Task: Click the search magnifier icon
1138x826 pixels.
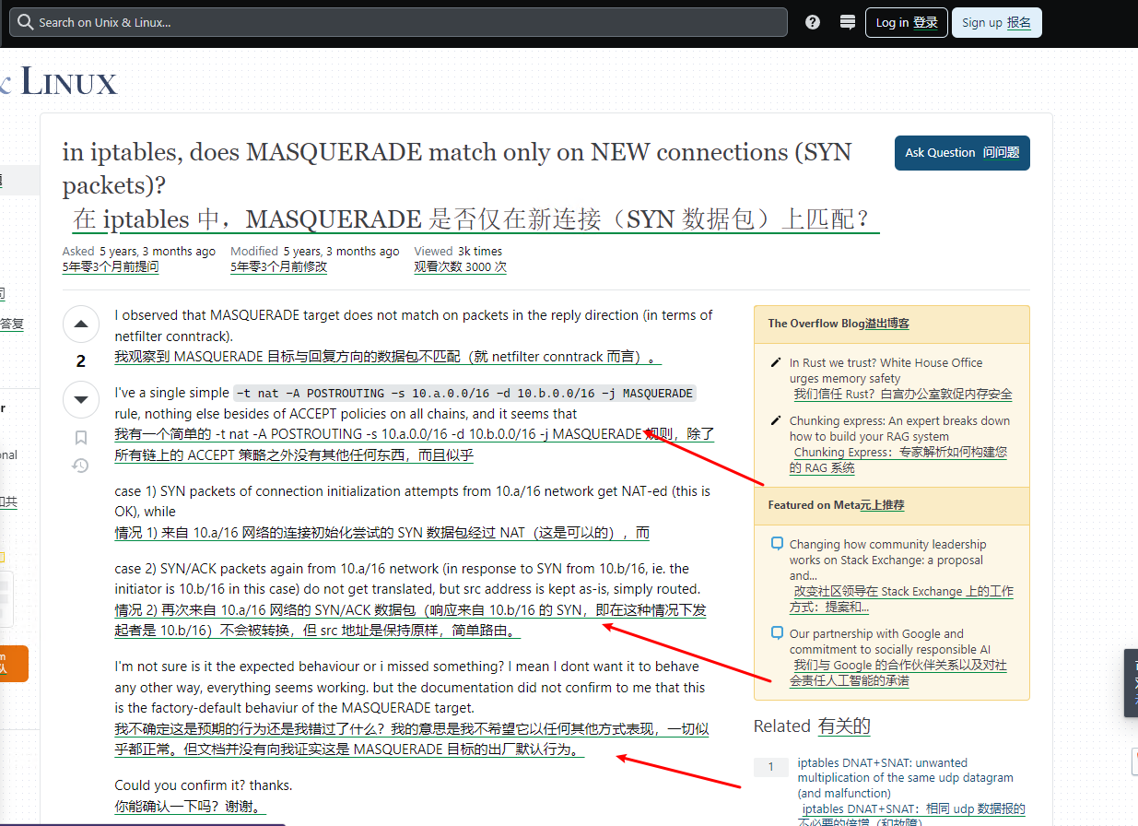Action: 25,22
